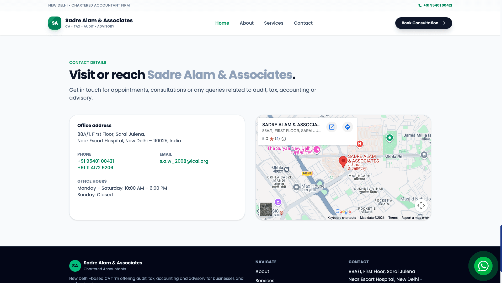Click +91 95401 00421 in office card

coord(96,161)
